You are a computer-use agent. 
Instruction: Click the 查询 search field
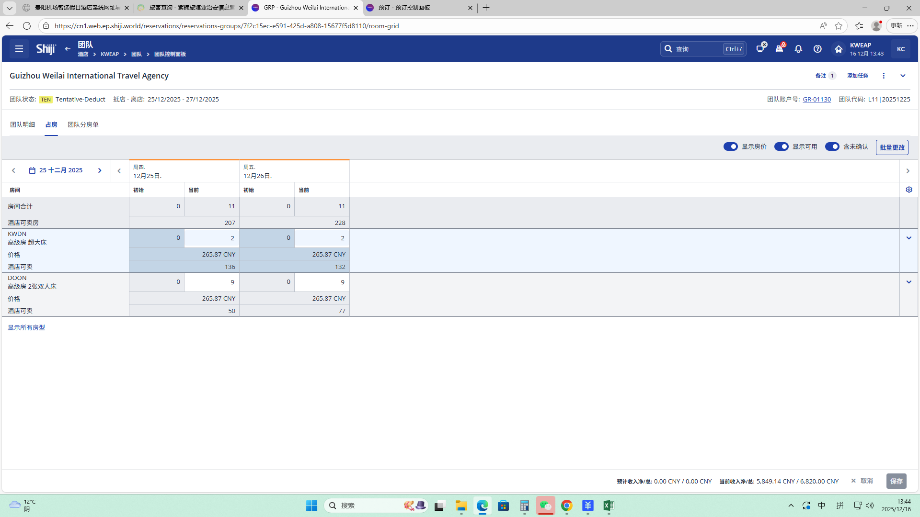click(x=697, y=49)
